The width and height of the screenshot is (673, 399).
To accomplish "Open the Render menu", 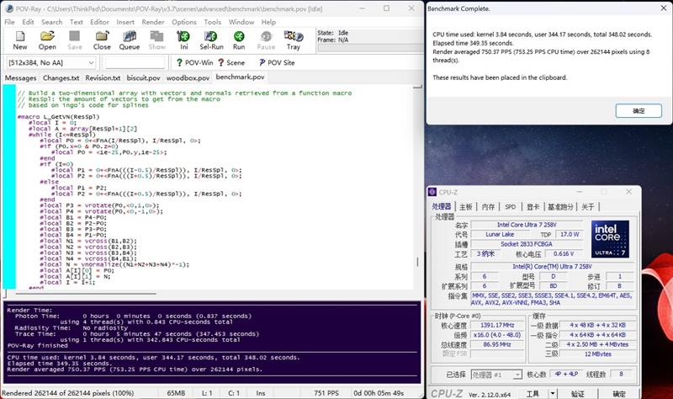I will click(154, 22).
